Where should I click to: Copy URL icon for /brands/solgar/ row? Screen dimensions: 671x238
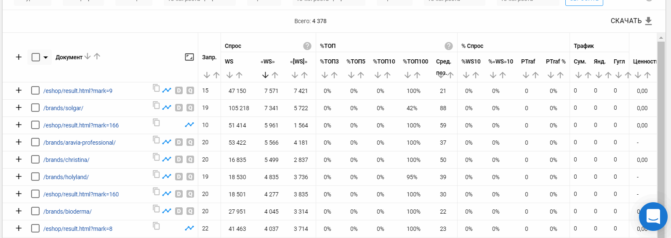click(156, 105)
